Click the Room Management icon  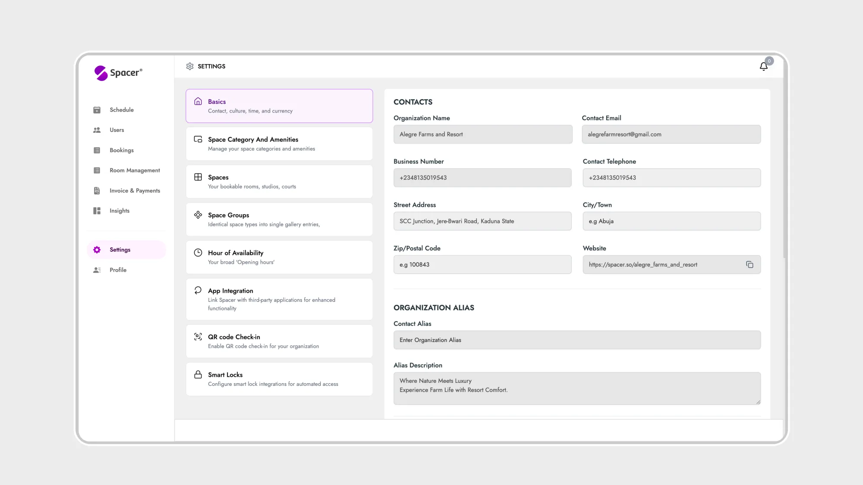pos(97,171)
